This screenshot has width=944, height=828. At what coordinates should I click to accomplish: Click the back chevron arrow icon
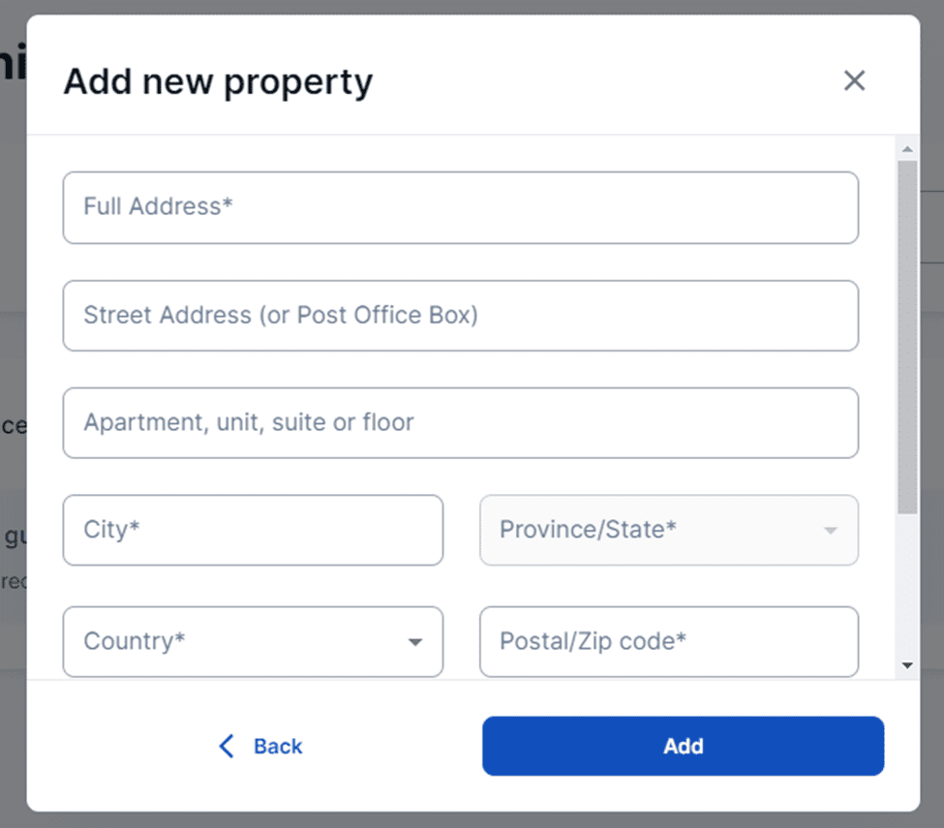(227, 746)
